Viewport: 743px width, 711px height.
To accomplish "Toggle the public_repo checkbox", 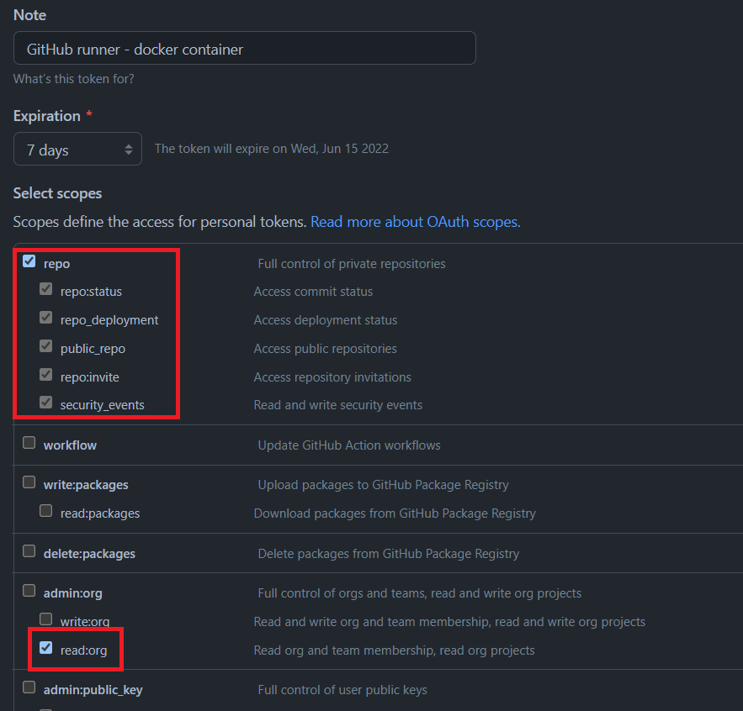I will click(46, 346).
